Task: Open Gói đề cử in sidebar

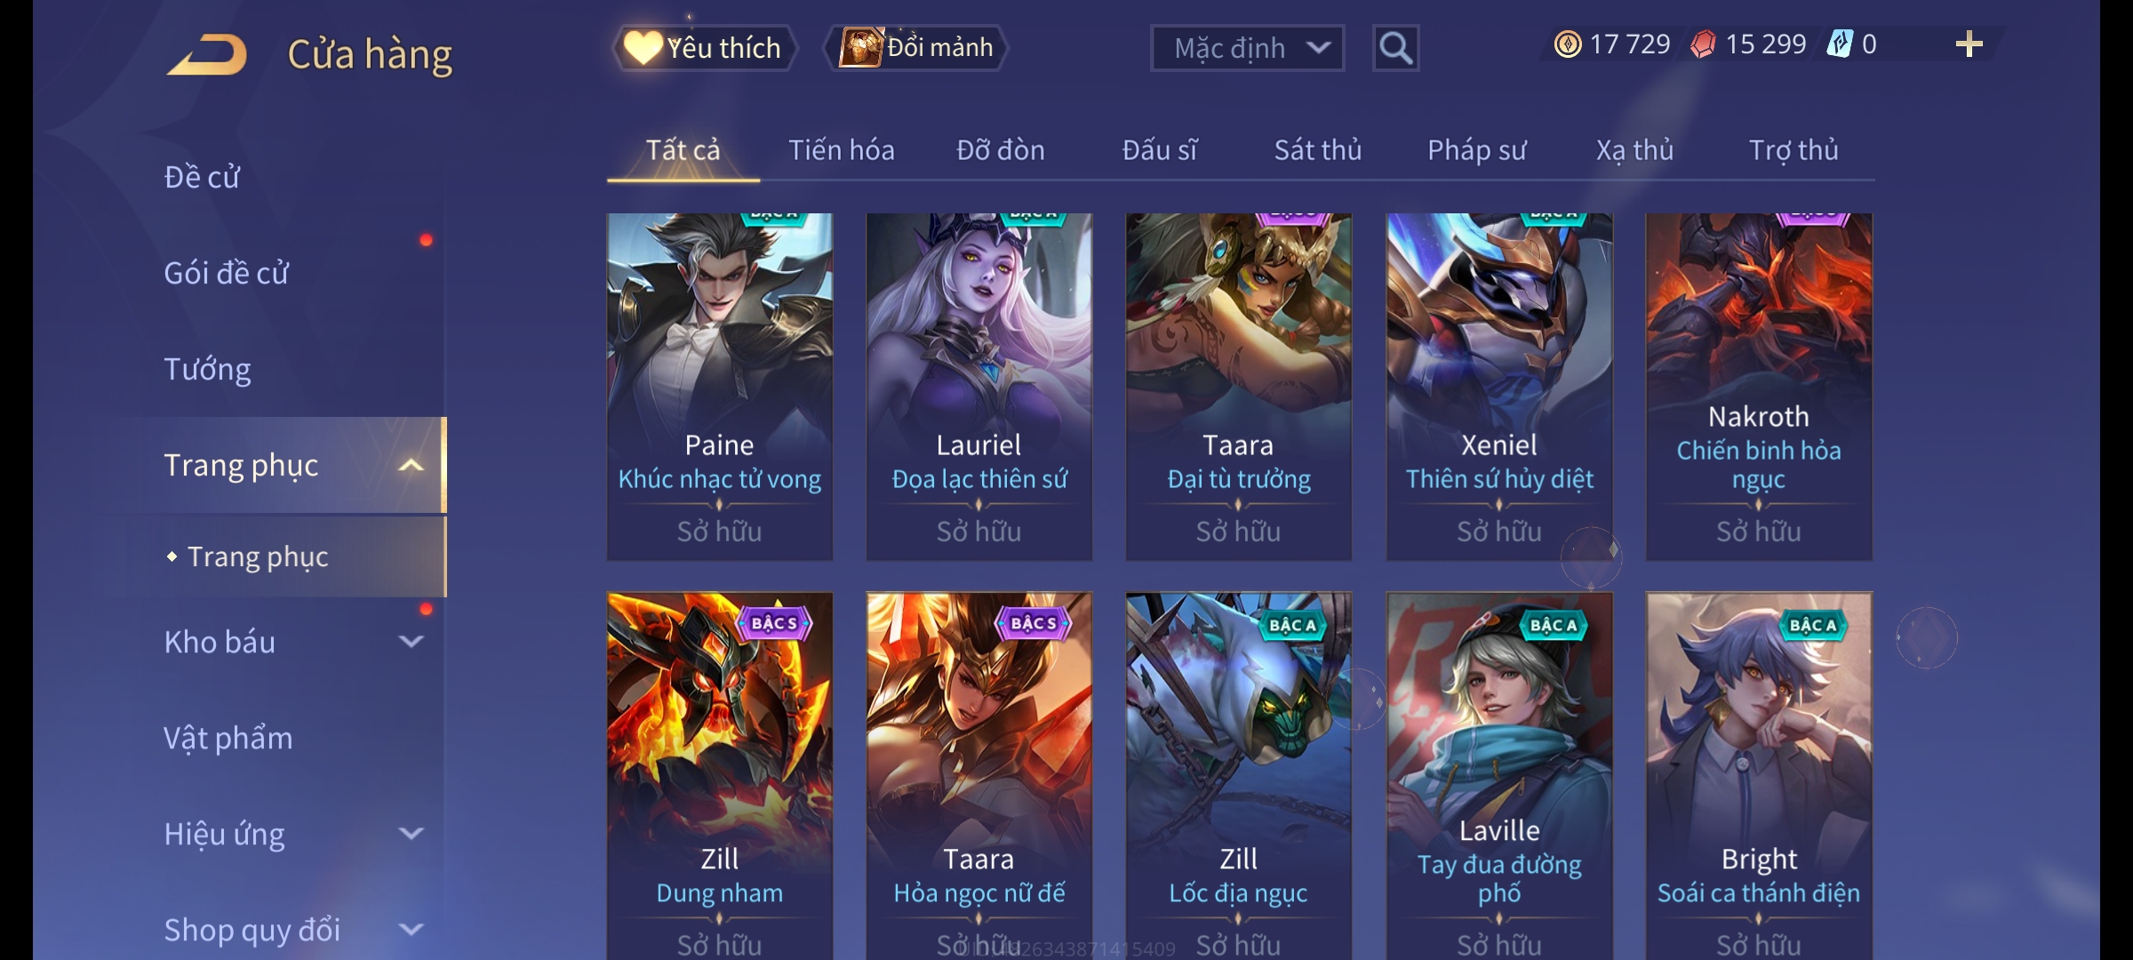Action: click(226, 273)
